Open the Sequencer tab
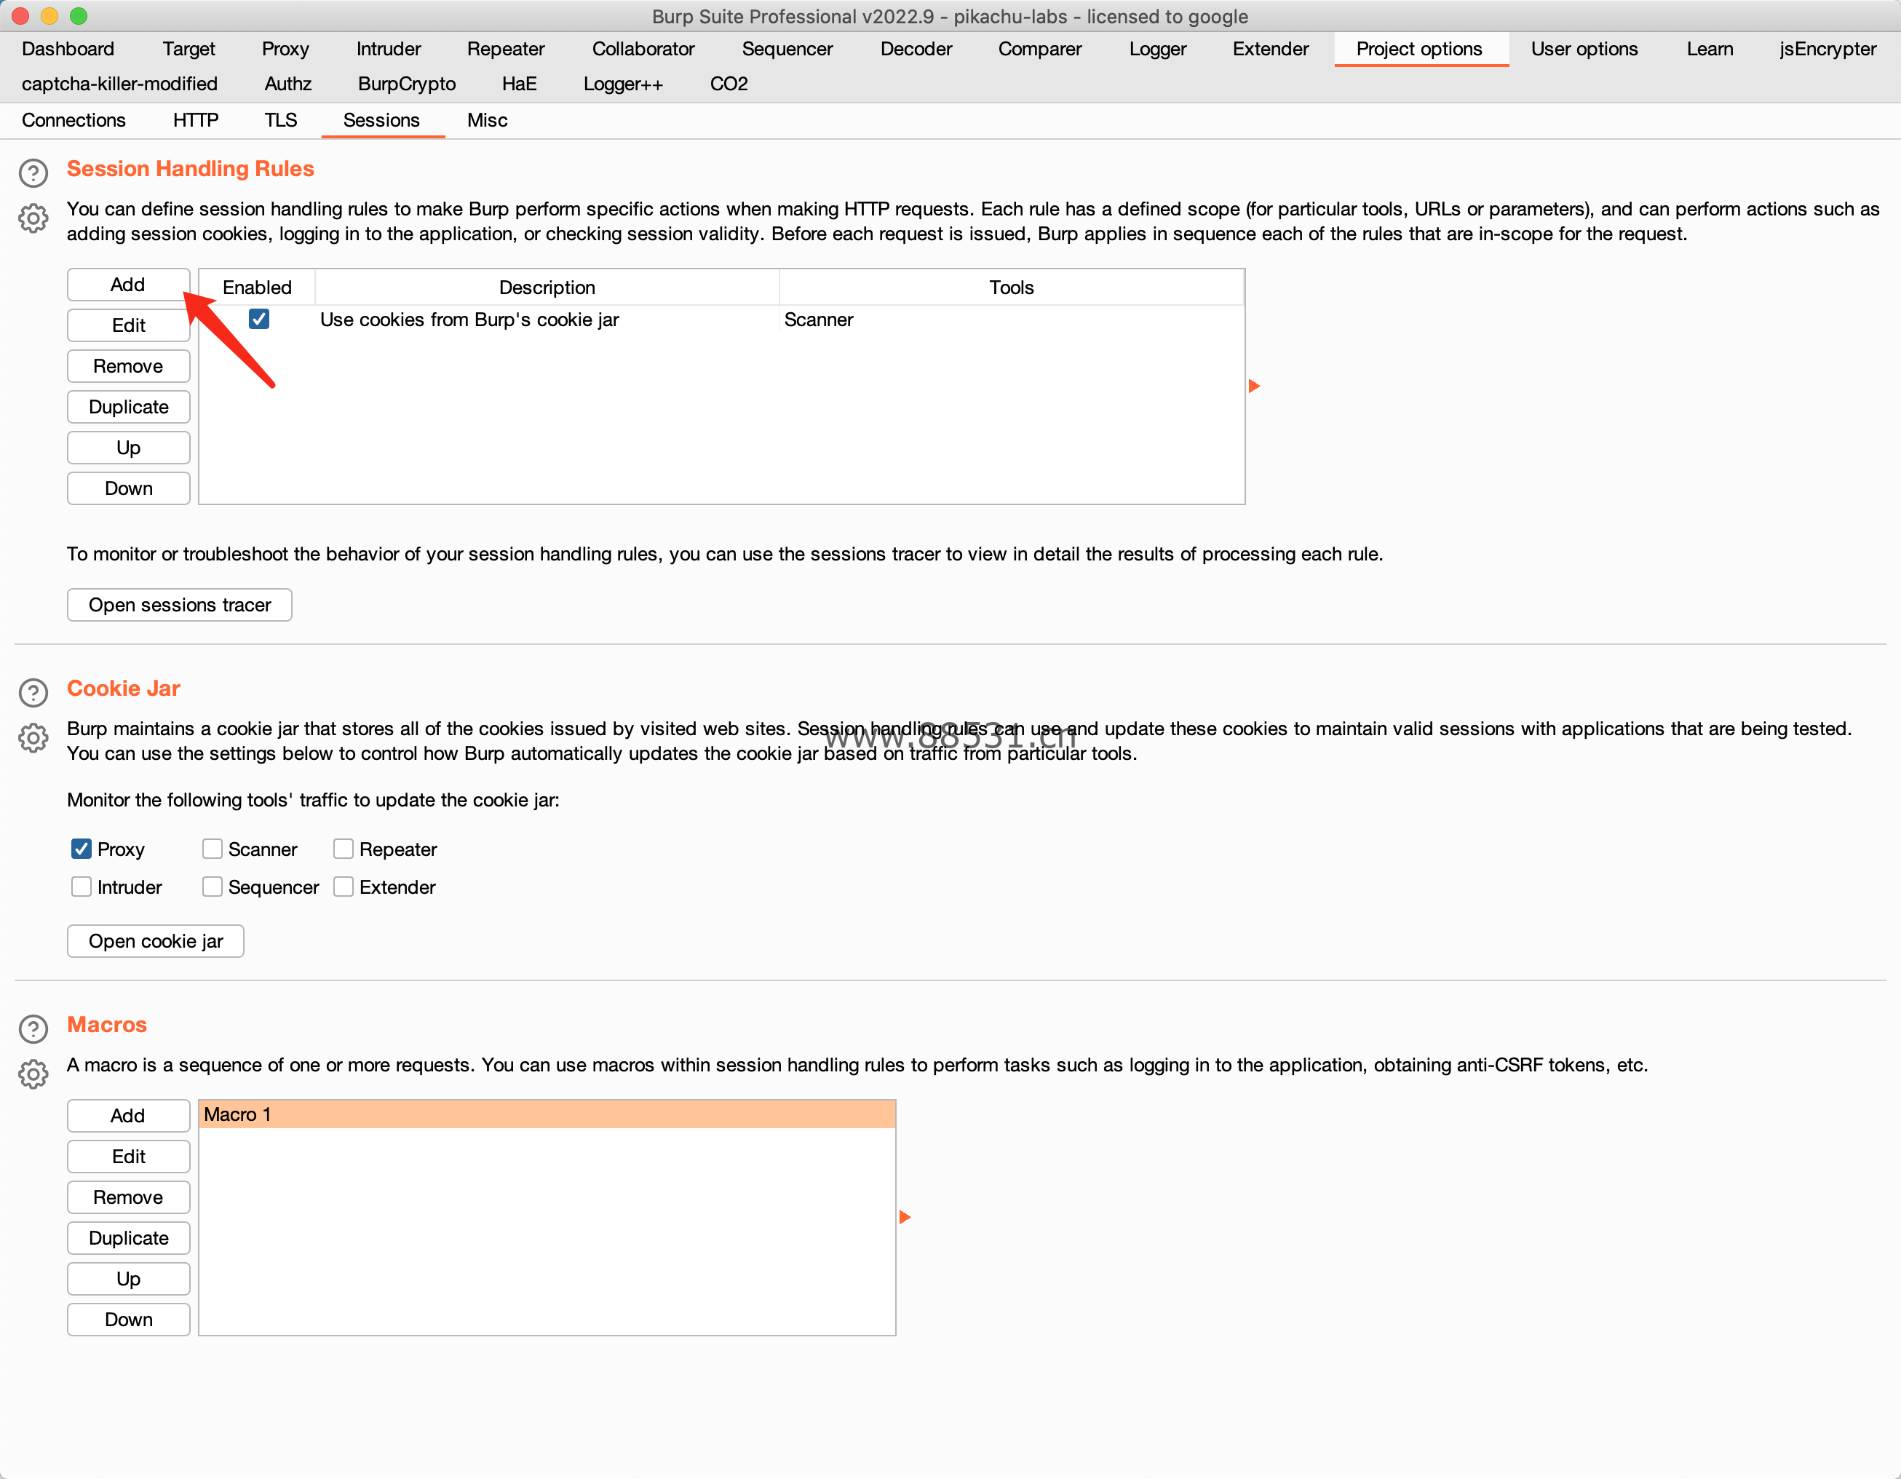Image resolution: width=1901 pixels, height=1479 pixels. point(787,49)
